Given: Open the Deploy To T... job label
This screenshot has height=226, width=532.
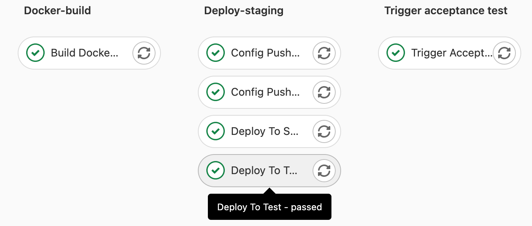Looking at the screenshot, I should 264,171.
